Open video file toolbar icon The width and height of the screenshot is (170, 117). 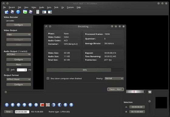(x=7, y=12)
